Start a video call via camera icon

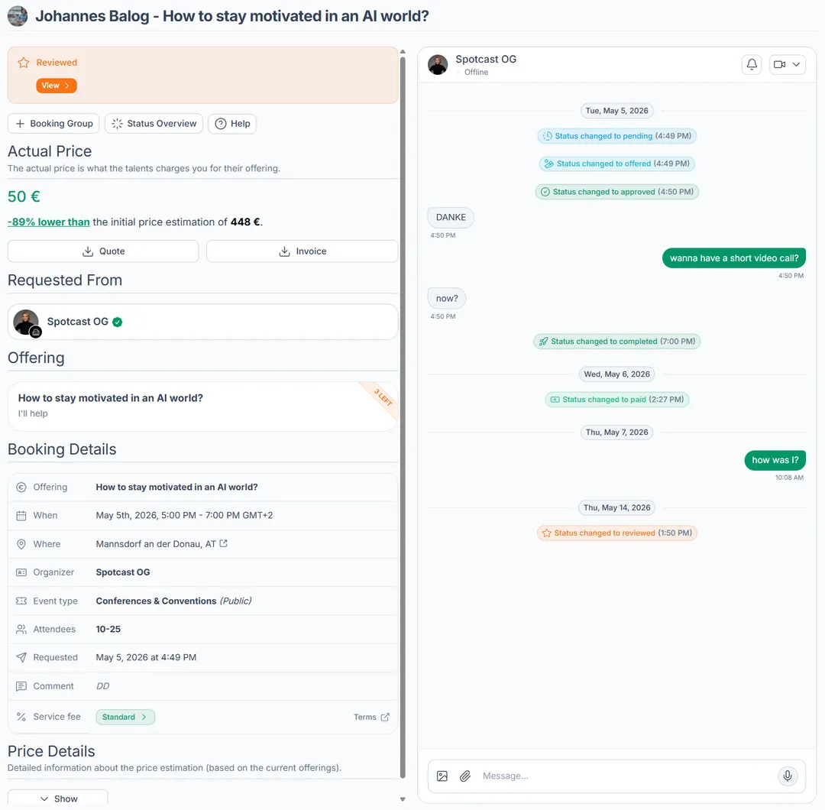779,64
